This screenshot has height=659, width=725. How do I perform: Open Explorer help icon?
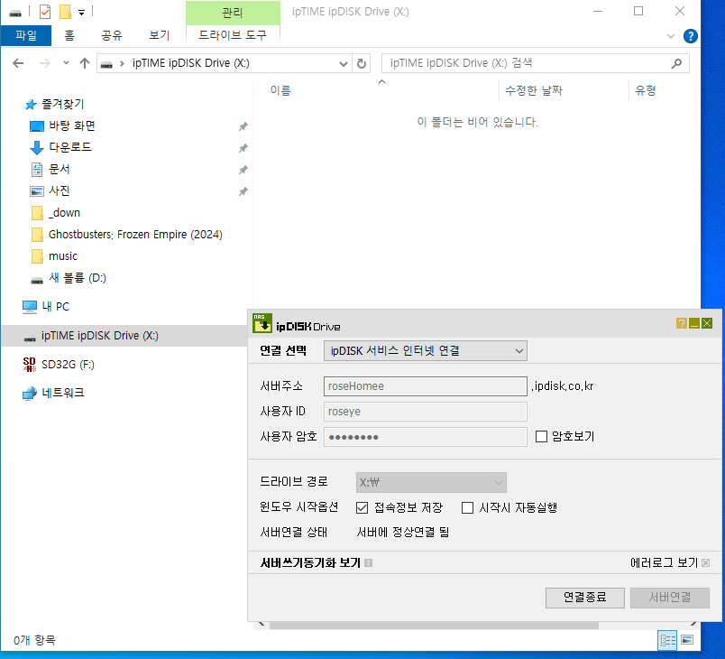pyautogui.click(x=691, y=36)
